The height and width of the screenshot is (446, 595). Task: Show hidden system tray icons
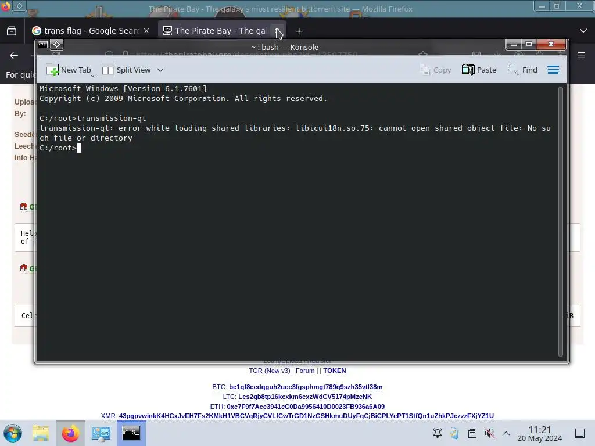pyautogui.click(x=506, y=433)
